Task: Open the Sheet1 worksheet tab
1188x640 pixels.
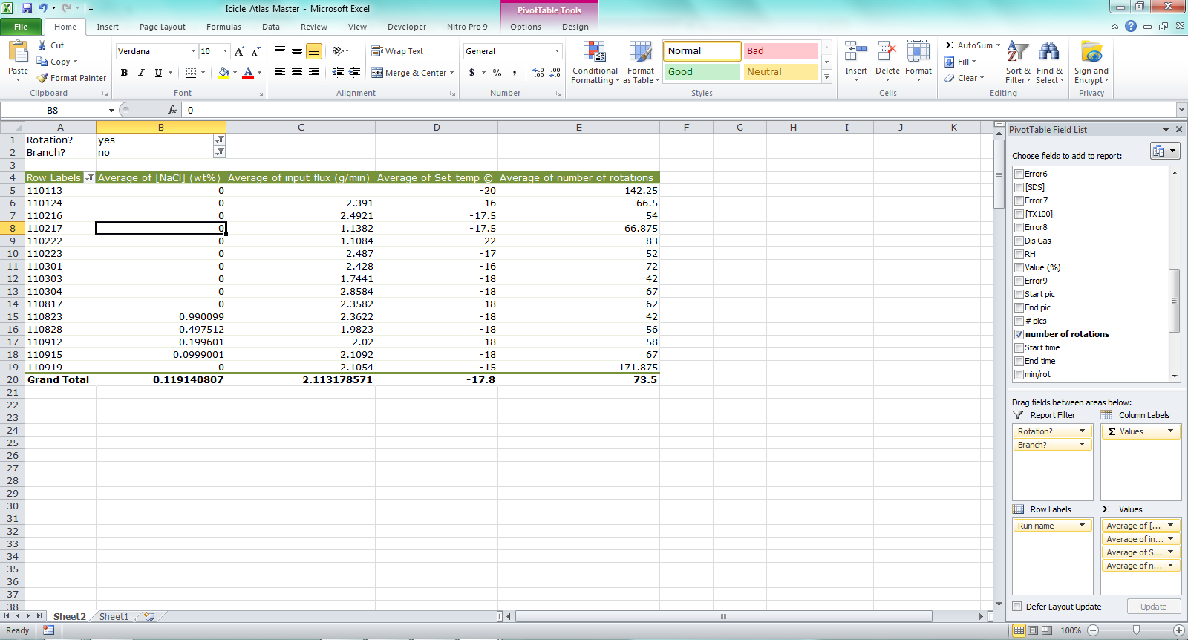Action: coord(114,616)
